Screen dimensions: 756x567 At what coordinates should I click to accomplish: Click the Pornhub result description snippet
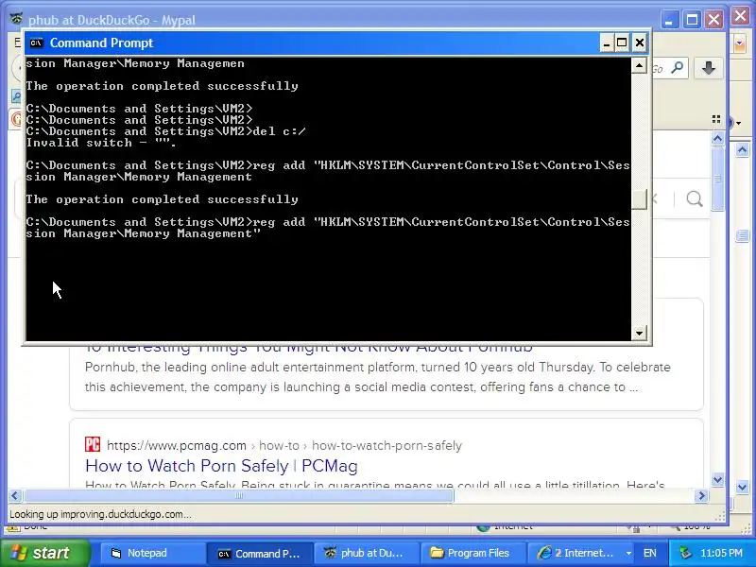tap(377, 377)
